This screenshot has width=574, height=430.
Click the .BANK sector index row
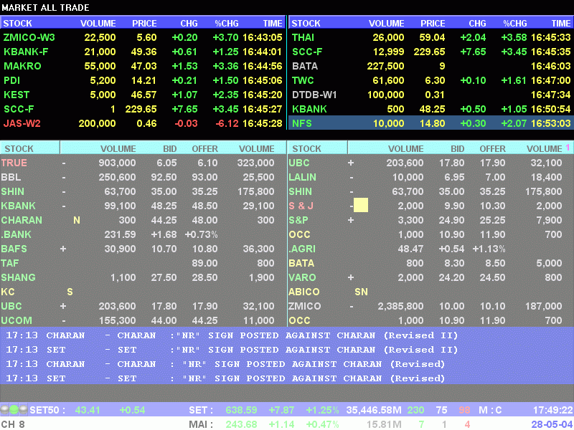[x=143, y=234]
